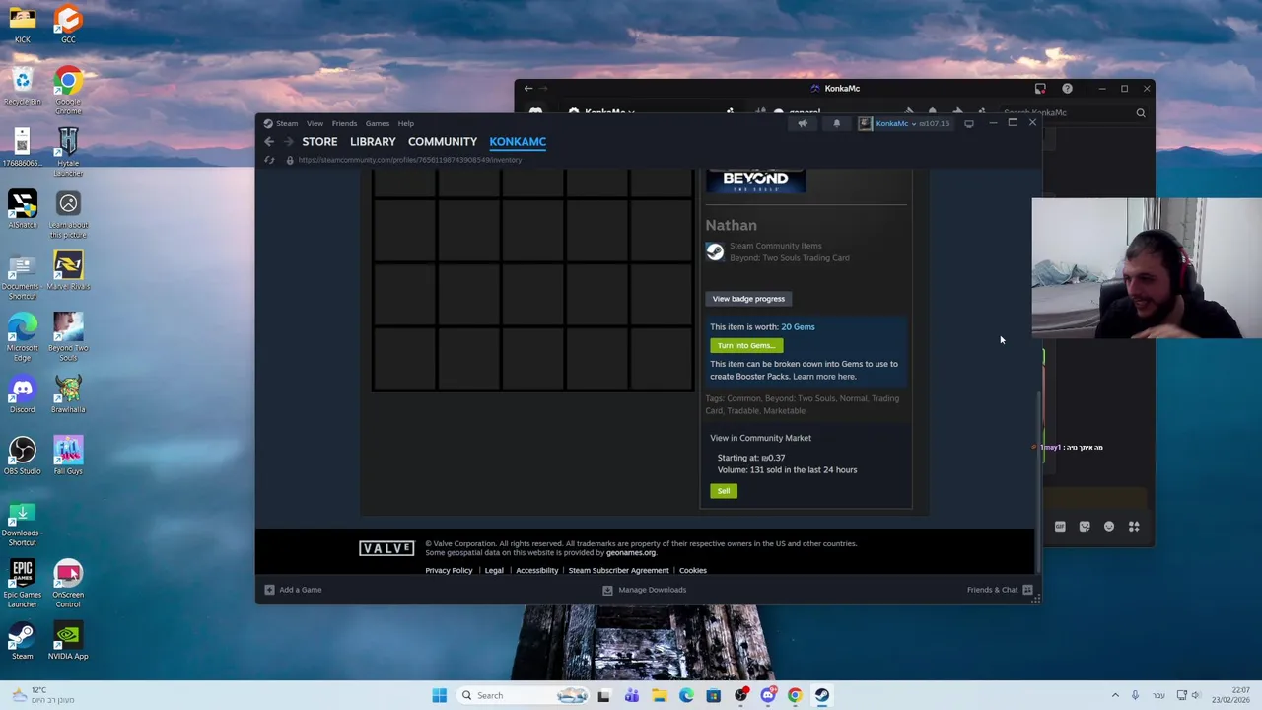Switch Steam to Big Picture mode
The height and width of the screenshot is (710, 1262).
tap(969, 123)
